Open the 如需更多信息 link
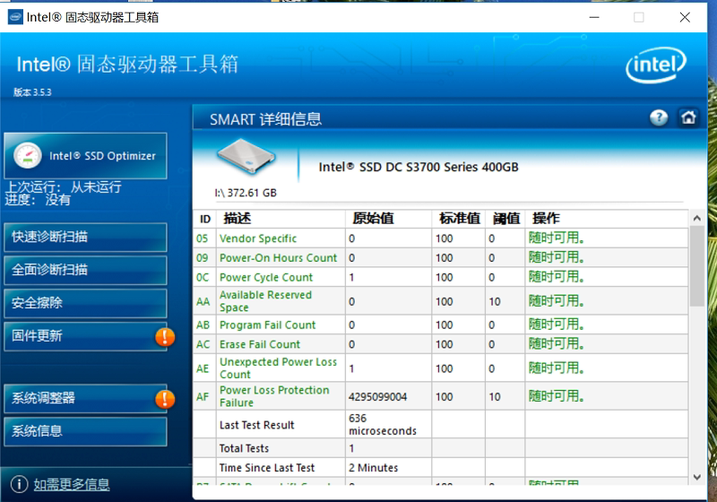This screenshot has height=502, width=717. coord(72,484)
